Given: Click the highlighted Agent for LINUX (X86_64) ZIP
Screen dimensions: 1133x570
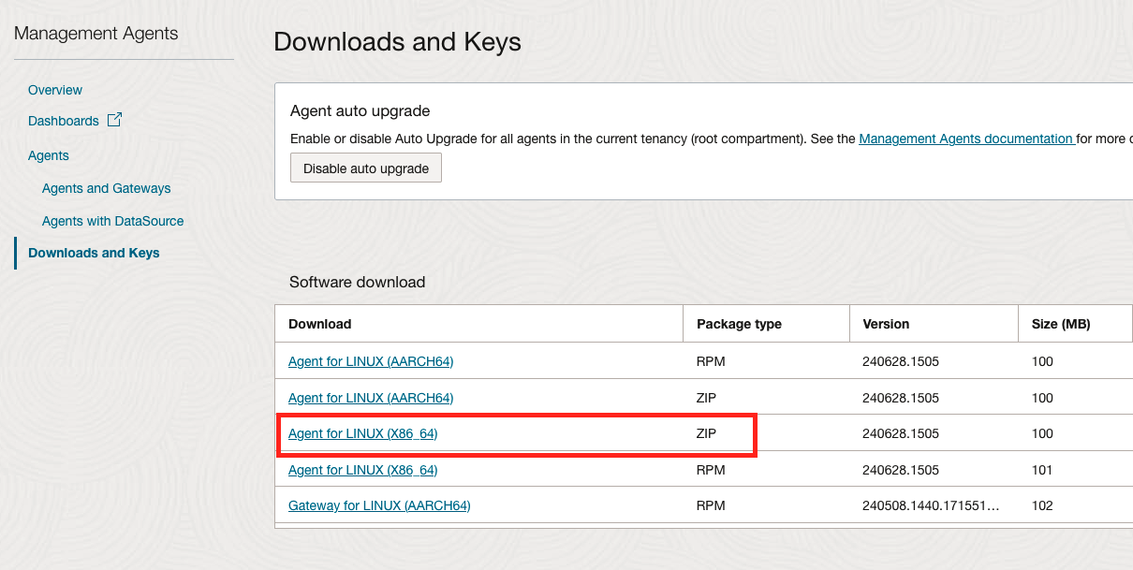Looking at the screenshot, I should coord(361,433).
